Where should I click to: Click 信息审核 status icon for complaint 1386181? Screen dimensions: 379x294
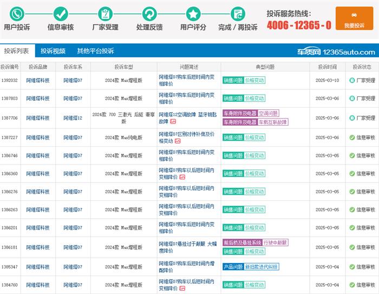(x=352, y=247)
